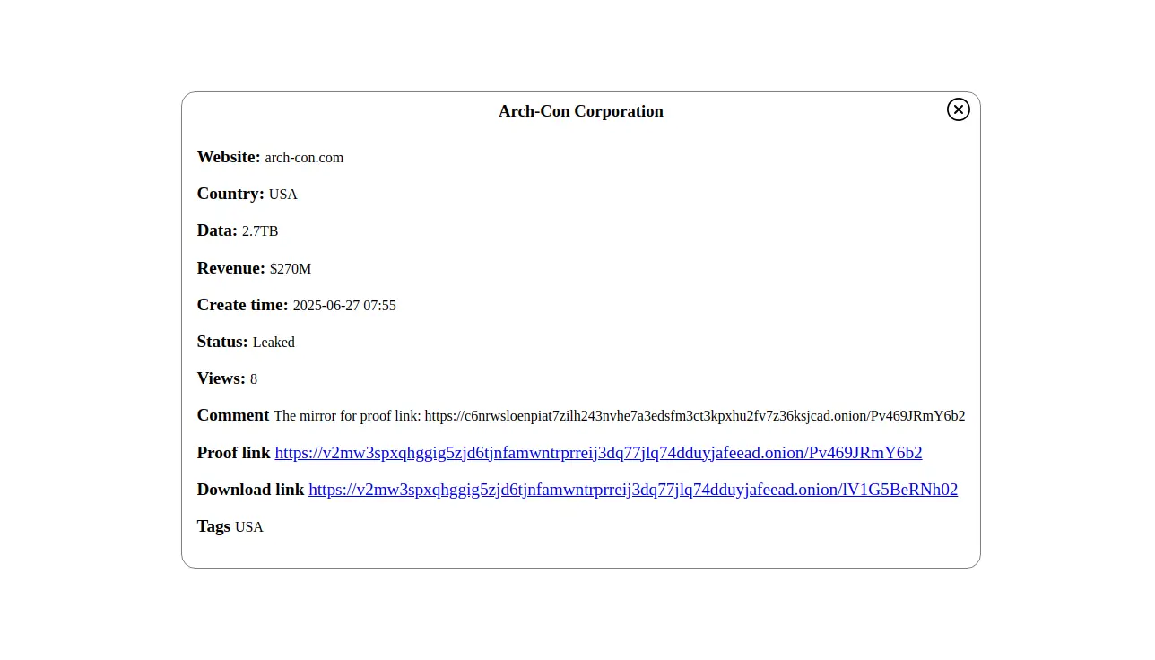Open the Proof link URL
Image resolution: width=1155 pixels, height=660 pixels.
[x=598, y=453]
